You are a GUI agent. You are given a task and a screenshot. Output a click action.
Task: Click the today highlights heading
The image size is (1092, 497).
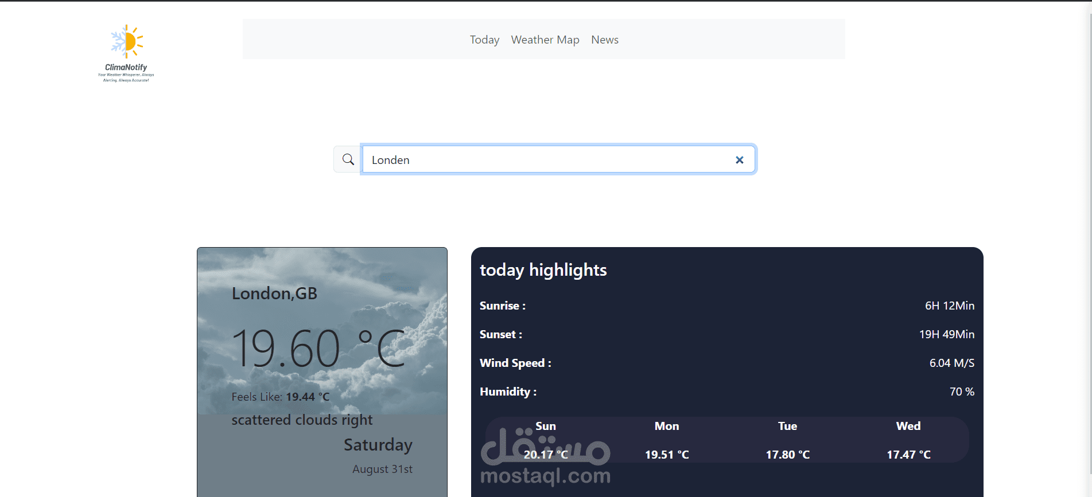[x=543, y=270]
